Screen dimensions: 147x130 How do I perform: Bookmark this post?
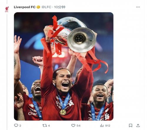pyautogui.click(x=131, y=126)
